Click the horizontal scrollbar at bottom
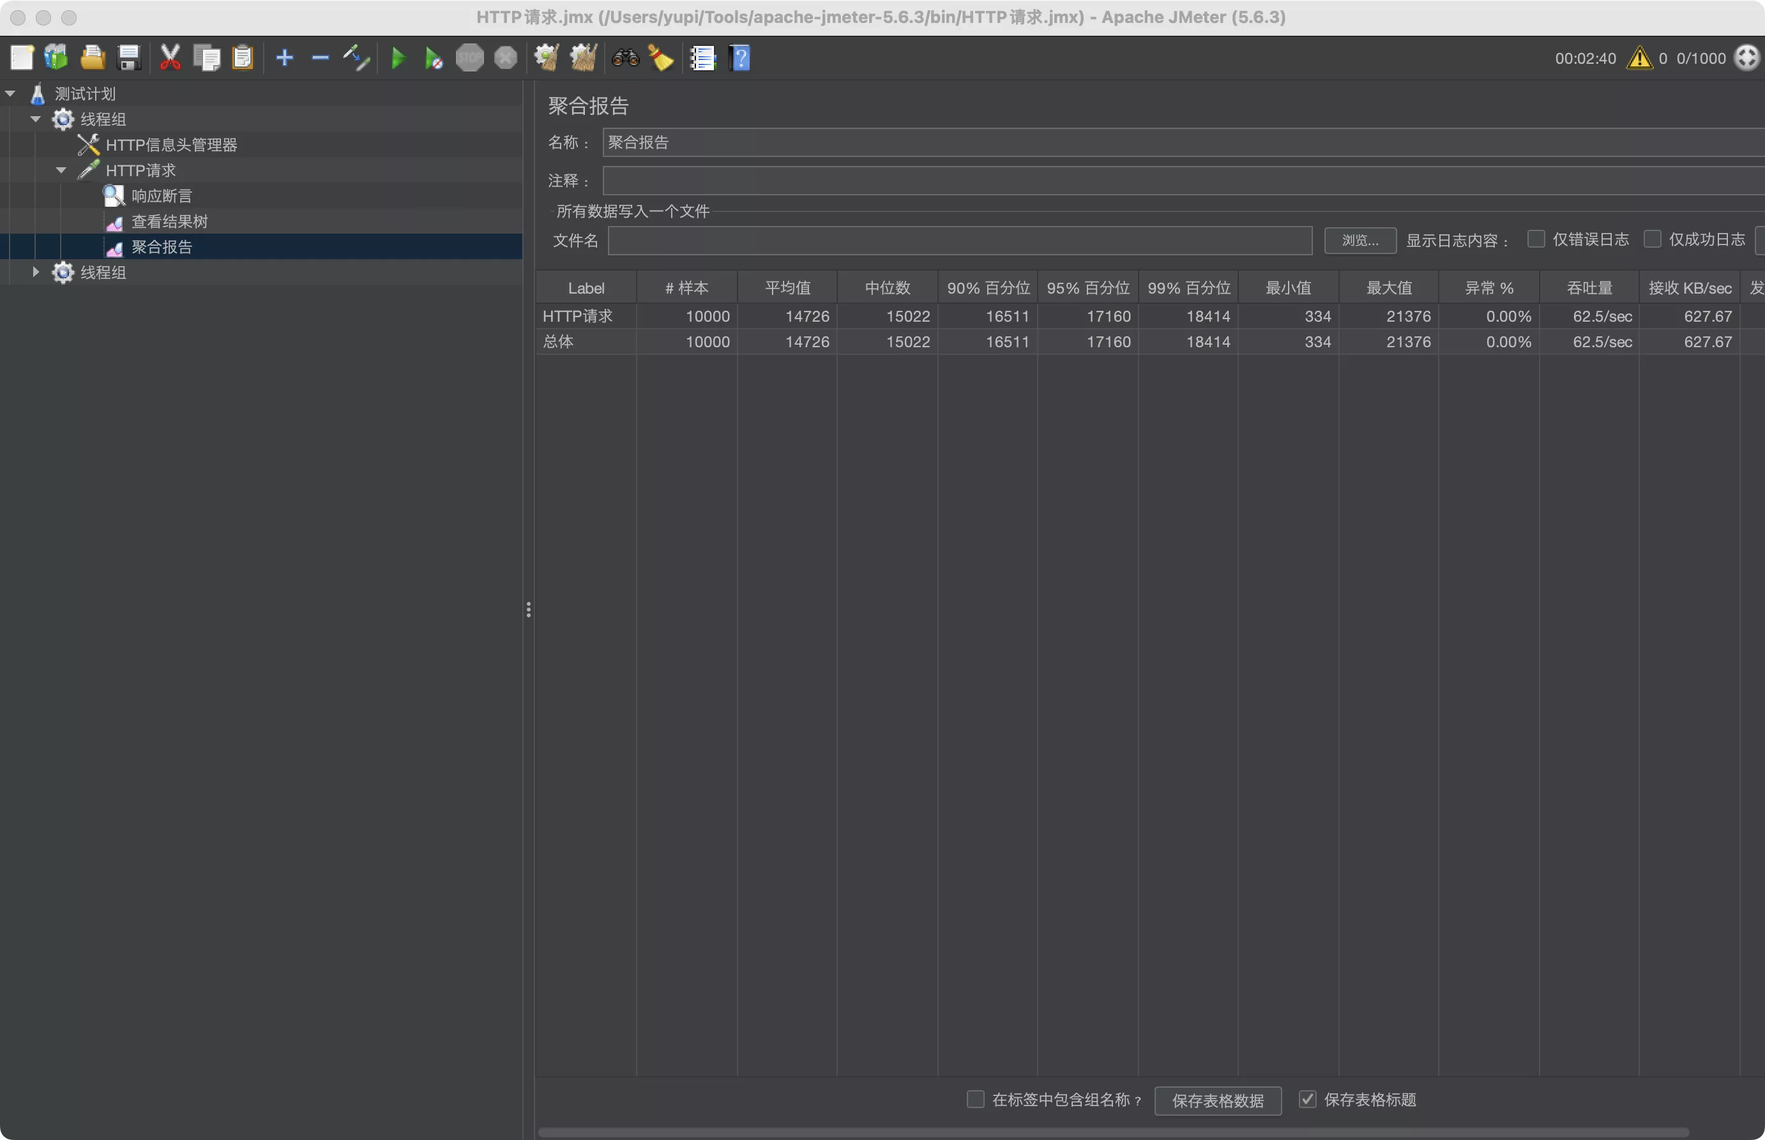The width and height of the screenshot is (1765, 1140). click(1113, 1132)
